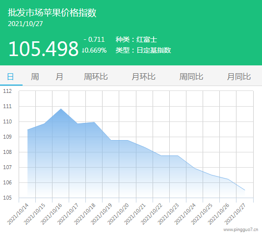The height and width of the screenshot is (235, 262).
Task: Open the 周环比 tab
Action: pyautogui.click(x=96, y=77)
